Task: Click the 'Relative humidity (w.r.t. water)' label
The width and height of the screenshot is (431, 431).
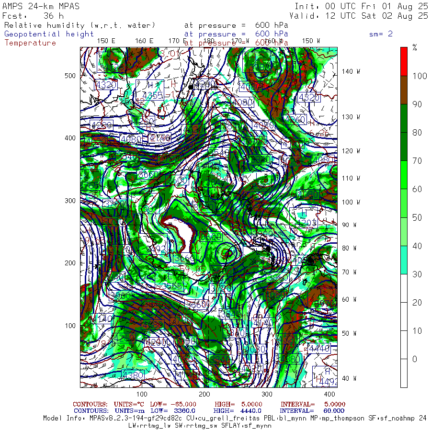Action: 79,25
